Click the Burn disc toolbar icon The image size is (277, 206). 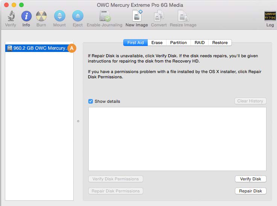41,16
